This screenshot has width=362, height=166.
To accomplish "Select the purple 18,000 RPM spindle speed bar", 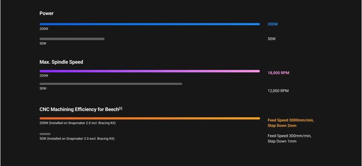I will tap(149, 71).
